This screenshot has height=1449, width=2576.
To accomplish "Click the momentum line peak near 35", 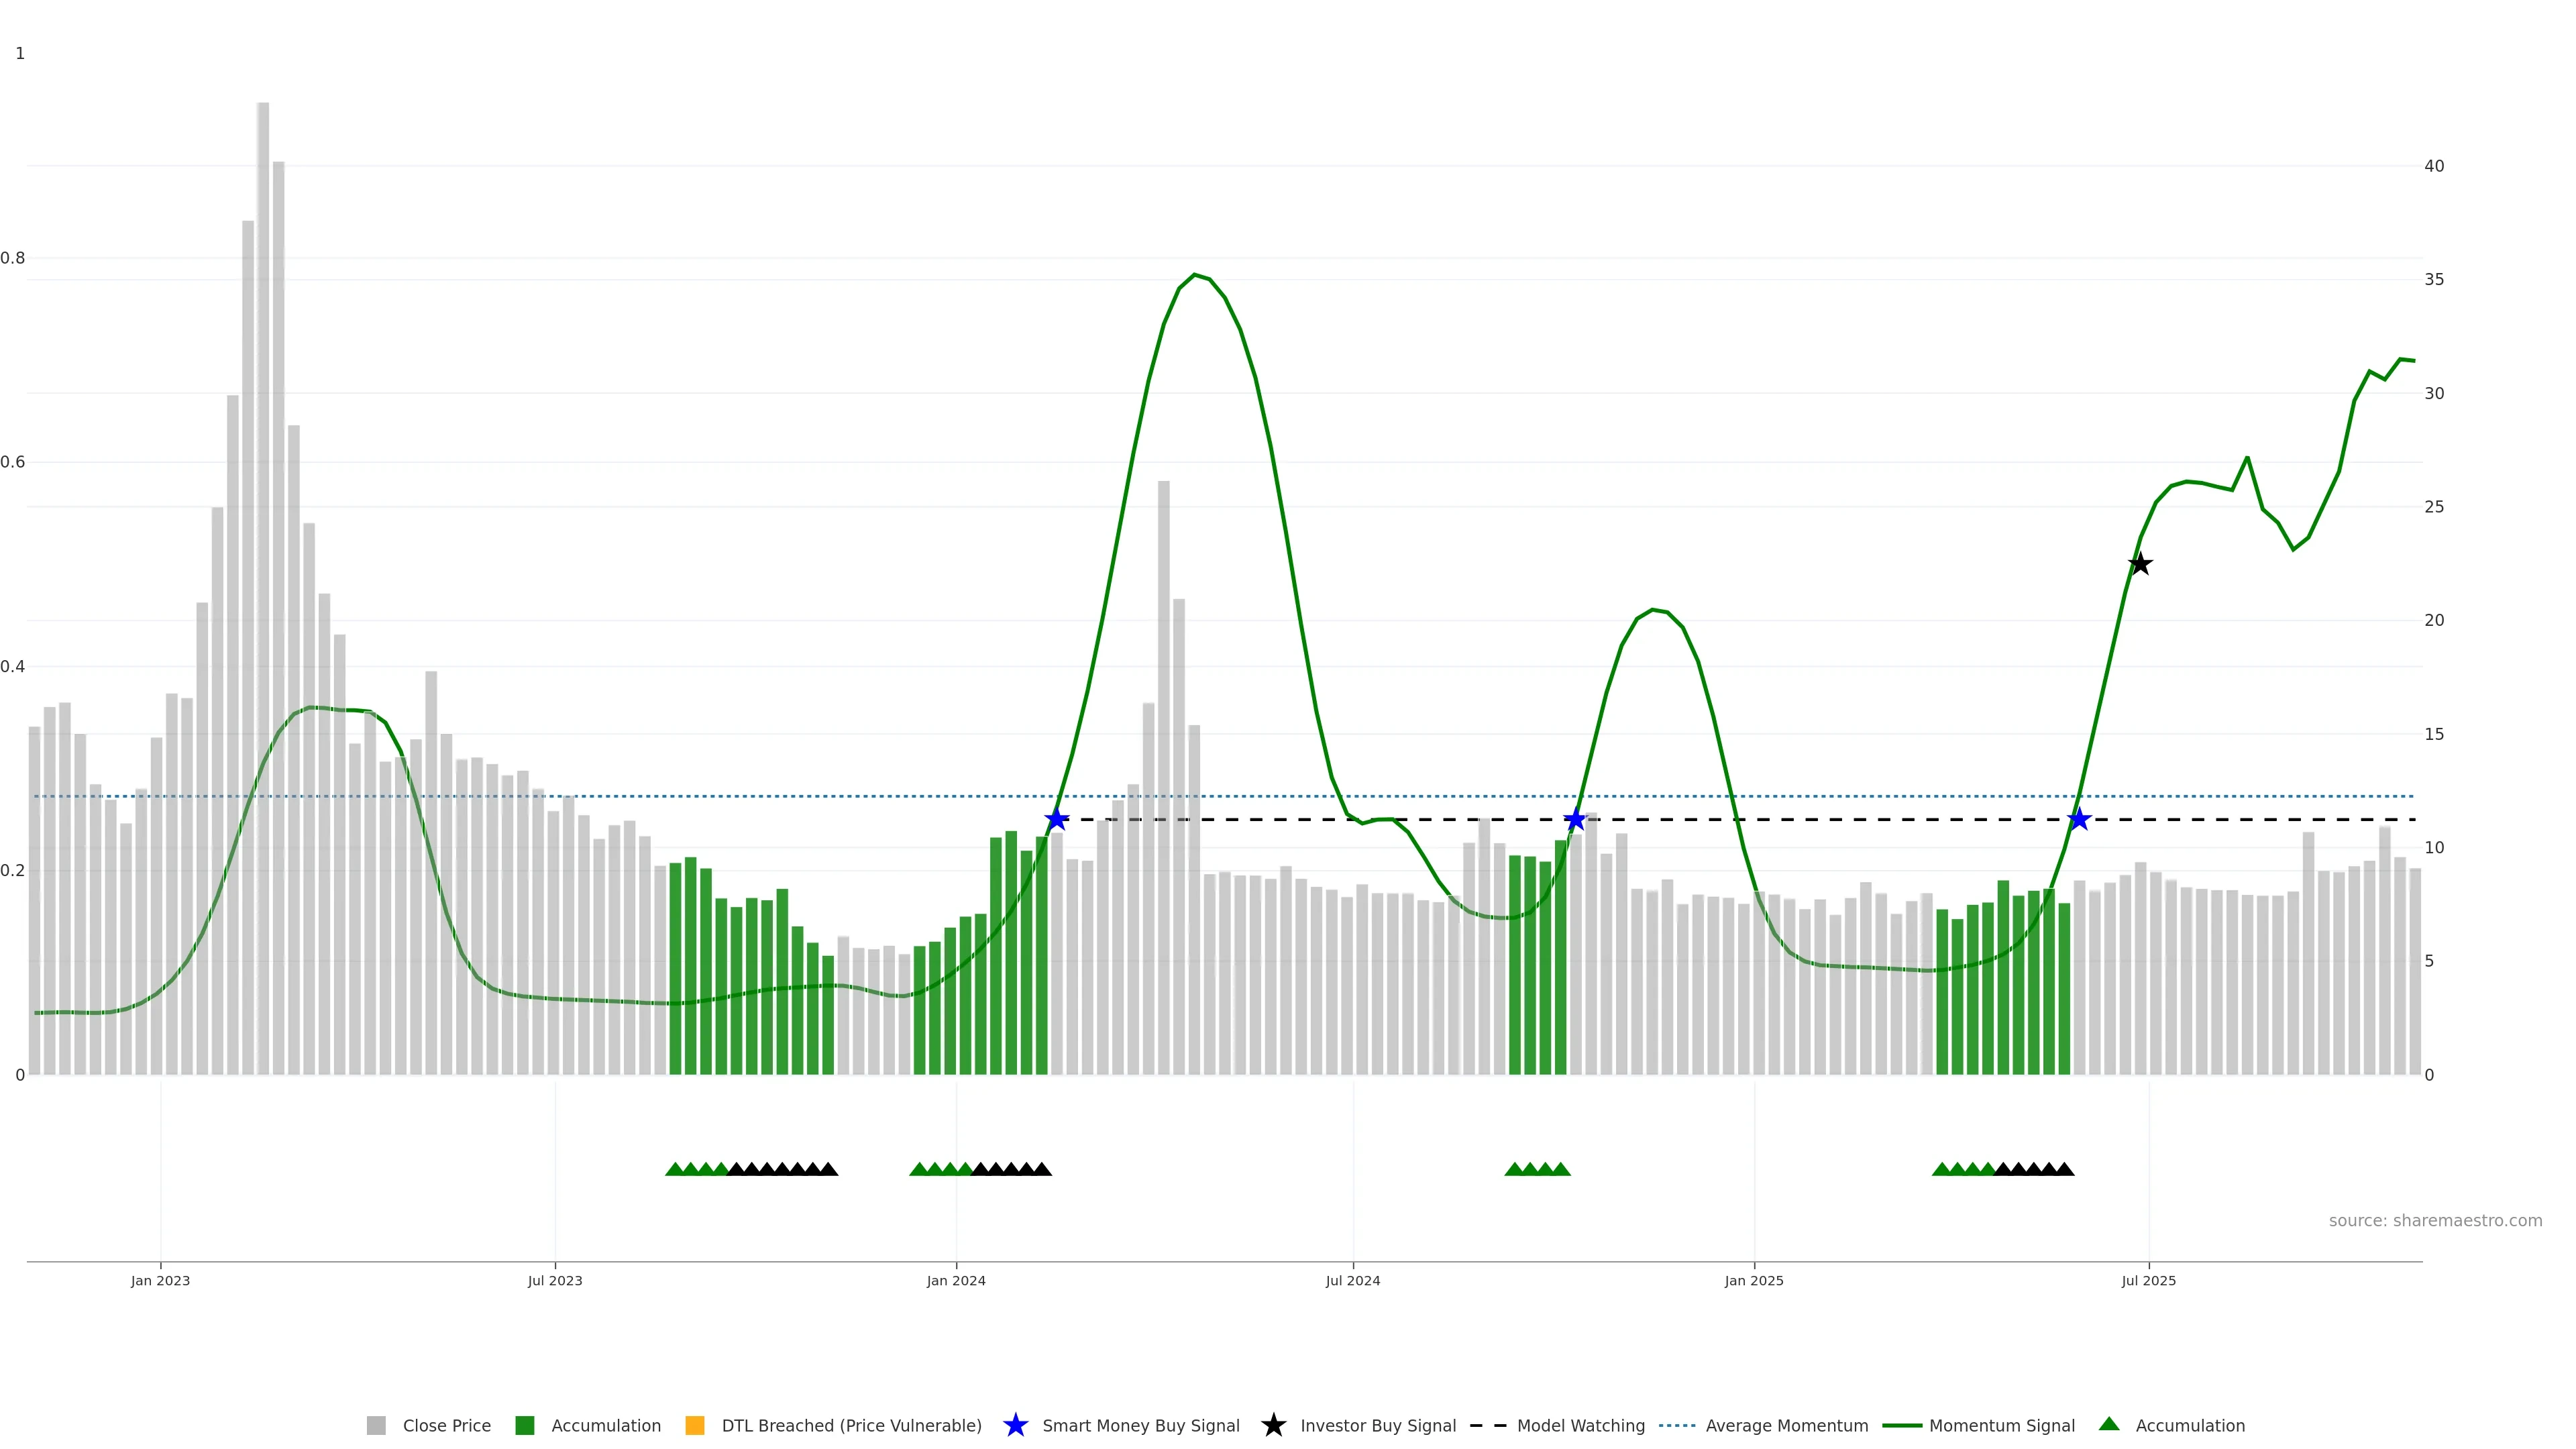I will click(1194, 274).
